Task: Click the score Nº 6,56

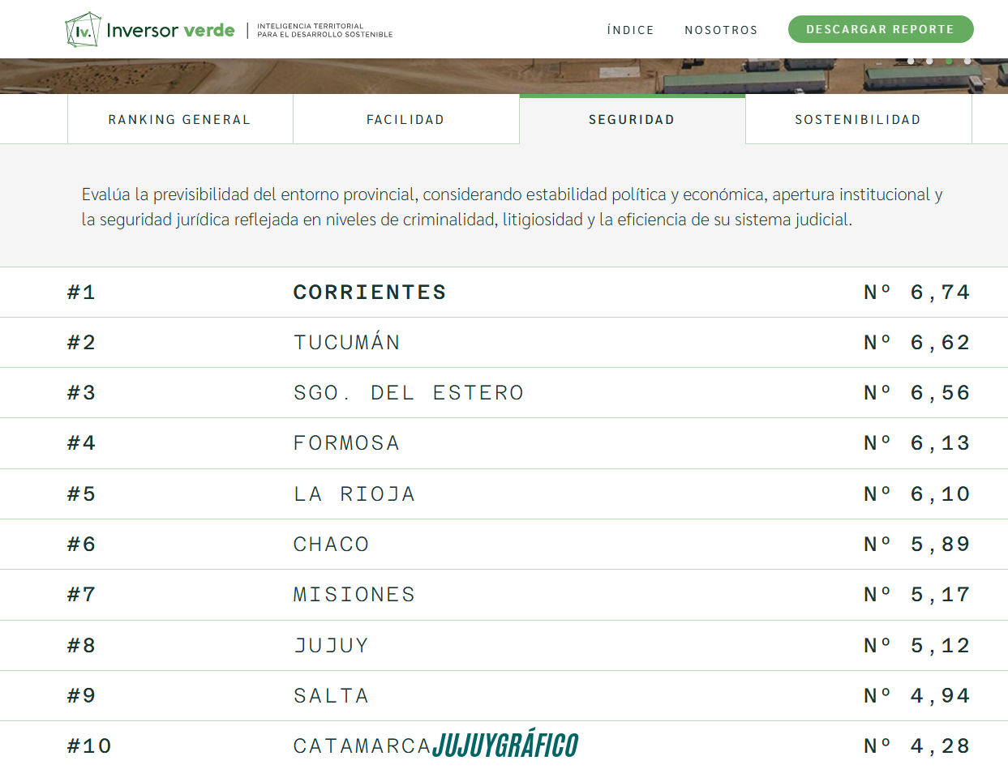Action: coord(917,393)
